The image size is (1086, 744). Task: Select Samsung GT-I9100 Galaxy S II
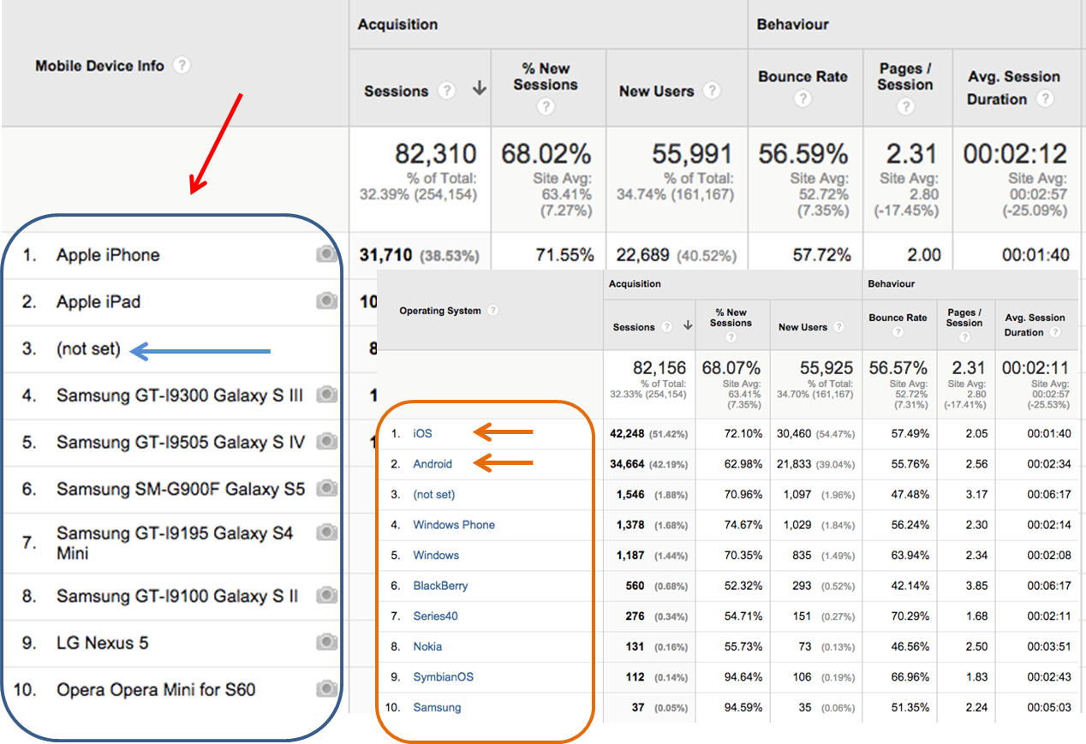(x=177, y=596)
